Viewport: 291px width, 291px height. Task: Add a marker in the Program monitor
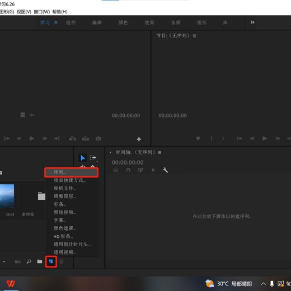198,138
